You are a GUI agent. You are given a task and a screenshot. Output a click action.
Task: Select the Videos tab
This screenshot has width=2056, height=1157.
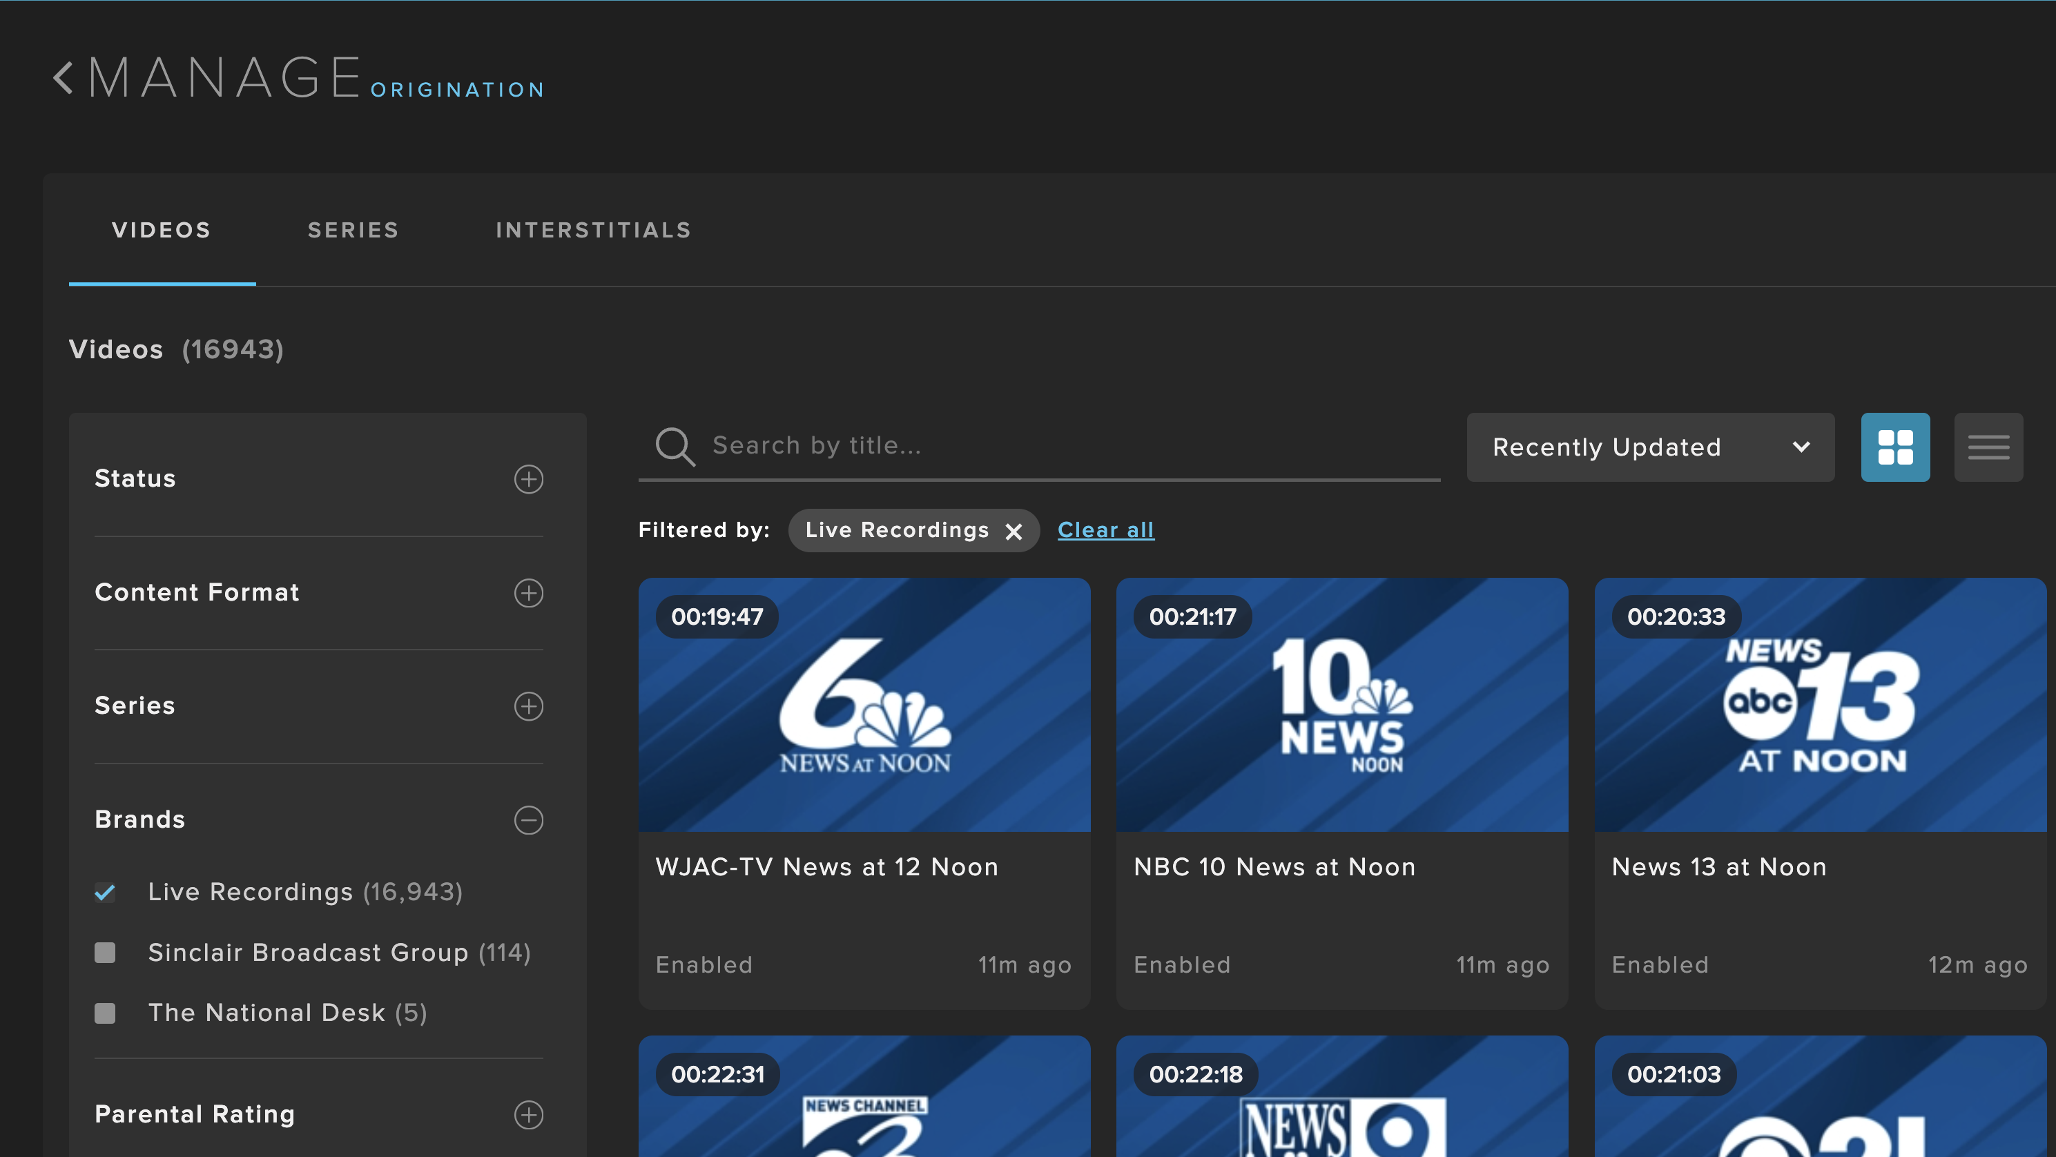[162, 231]
